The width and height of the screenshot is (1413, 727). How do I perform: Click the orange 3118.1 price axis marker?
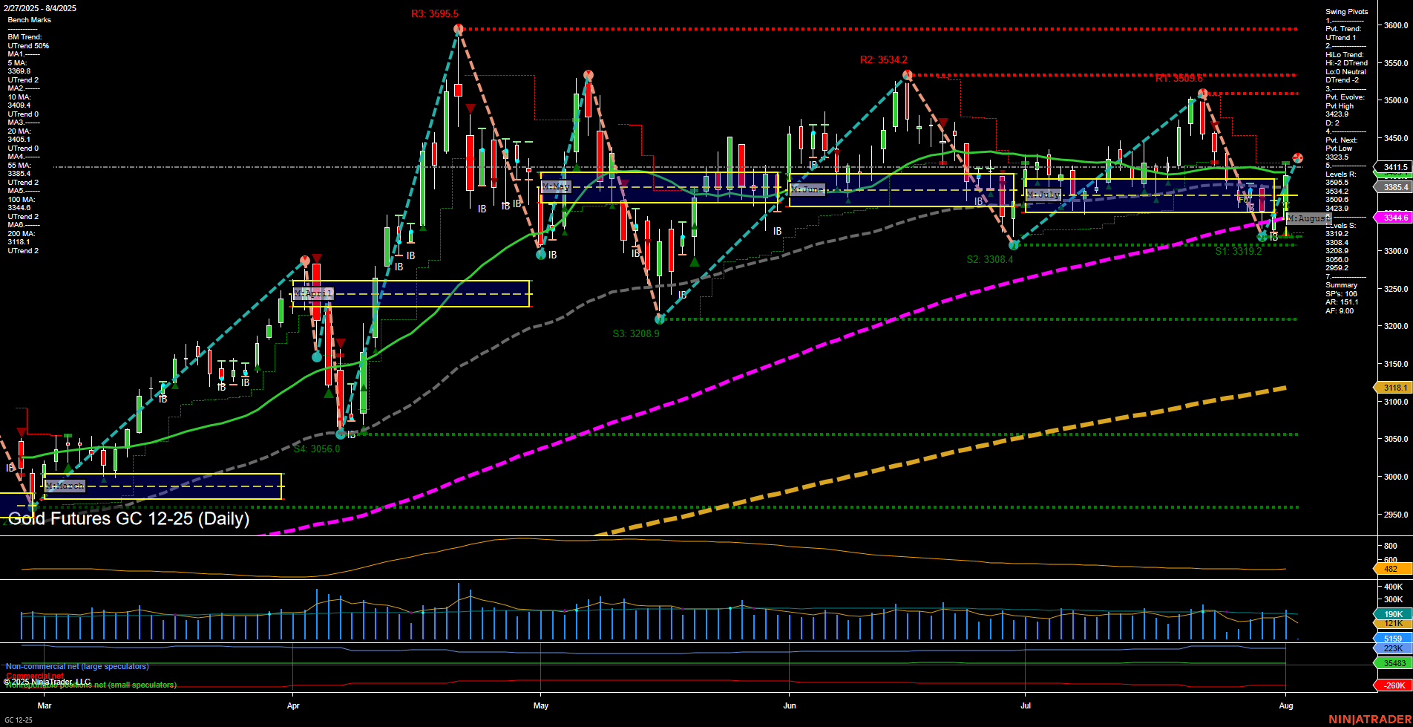[1394, 388]
